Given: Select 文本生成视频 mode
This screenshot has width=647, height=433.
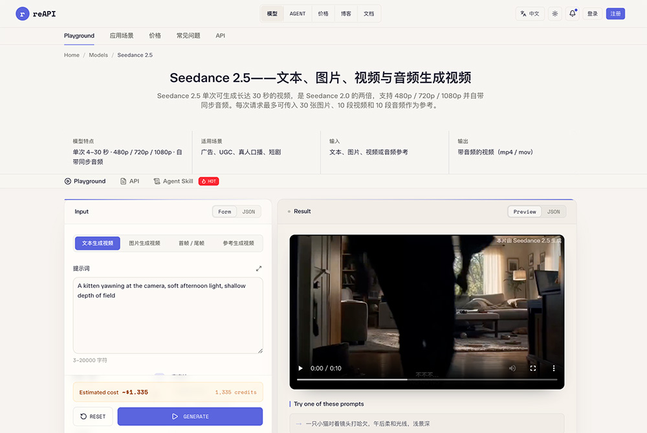Looking at the screenshot, I should [98, 243].
